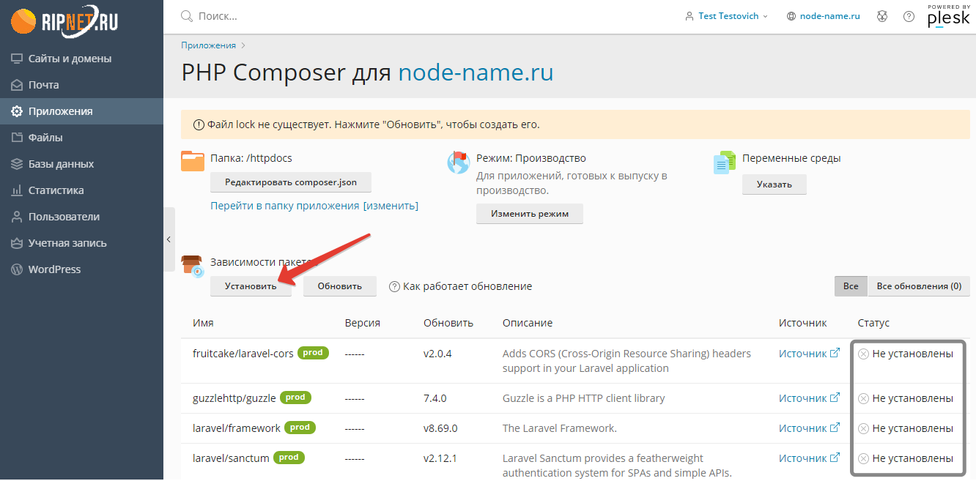Sort by the Статус column header
The height and width of the screenshot is (481, 976).
click(873, 323)
